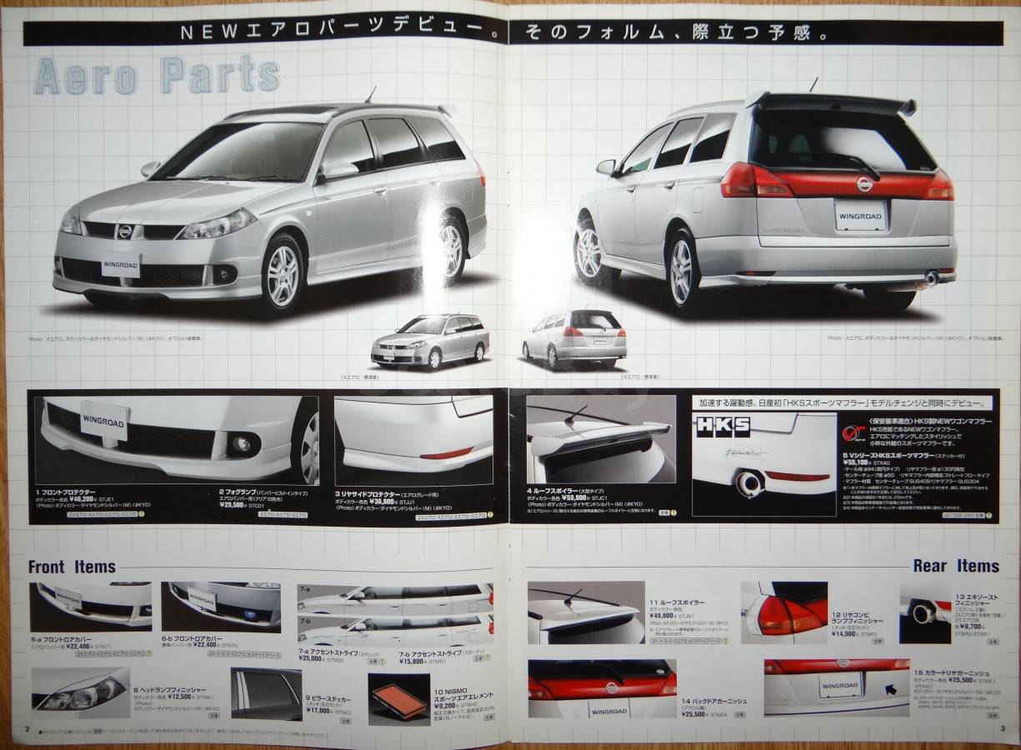This screenshot has height=750, width=1021.
Task: Click the Nissan emblem on the front grille
Action: click(125, 231)
